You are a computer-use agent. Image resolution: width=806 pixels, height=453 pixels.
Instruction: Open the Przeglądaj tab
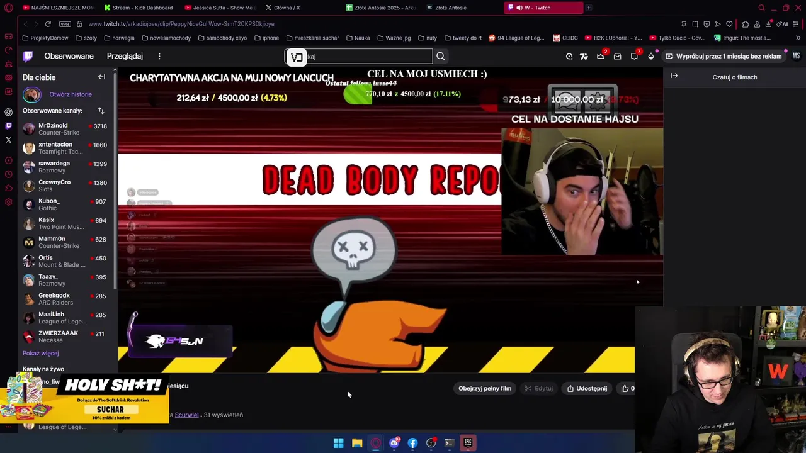(125, 56)
